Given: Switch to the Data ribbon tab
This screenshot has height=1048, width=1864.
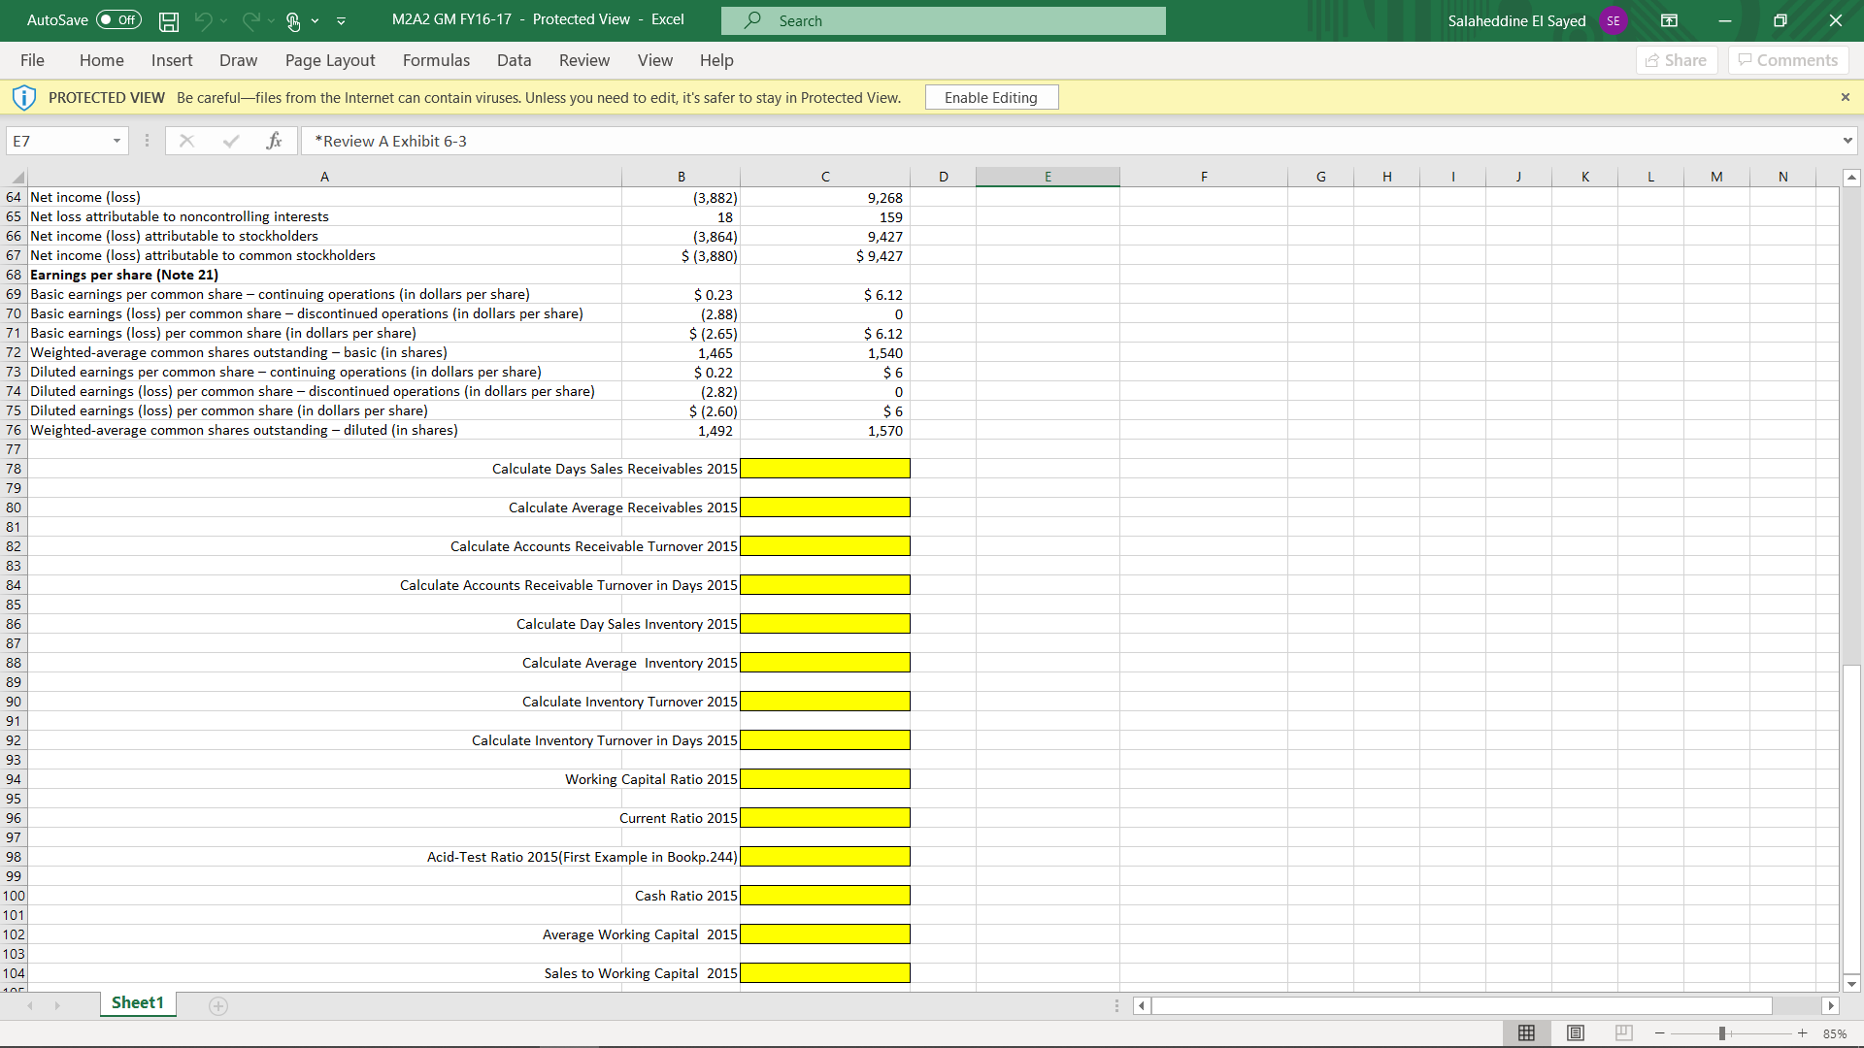Looking at the screenshot, I should pyautogui.click(x=514, y=60).
